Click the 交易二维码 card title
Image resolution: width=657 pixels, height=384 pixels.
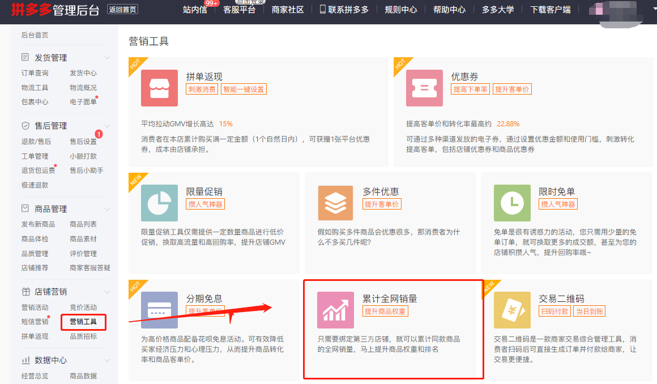561,298
